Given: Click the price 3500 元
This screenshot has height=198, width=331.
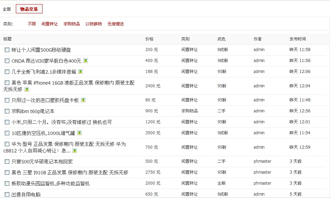Looking at the screenshot, I should click(153, 133).
